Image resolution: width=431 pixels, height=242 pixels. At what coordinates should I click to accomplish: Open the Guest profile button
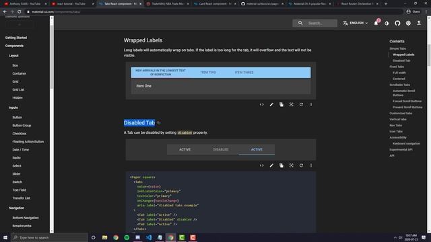click(413, 11)
